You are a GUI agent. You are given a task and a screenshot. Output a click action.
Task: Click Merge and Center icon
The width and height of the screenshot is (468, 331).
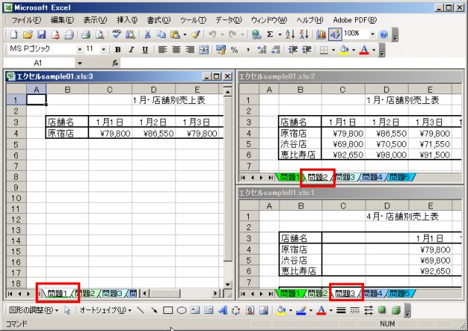coord(204,50)
